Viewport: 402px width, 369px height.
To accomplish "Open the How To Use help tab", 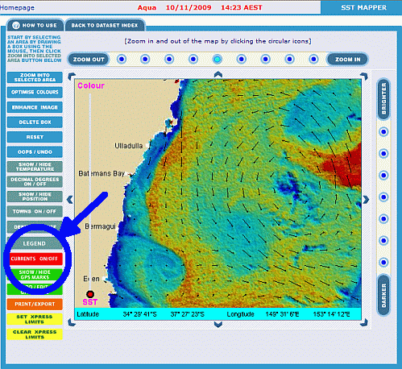I will coord(35,26).
